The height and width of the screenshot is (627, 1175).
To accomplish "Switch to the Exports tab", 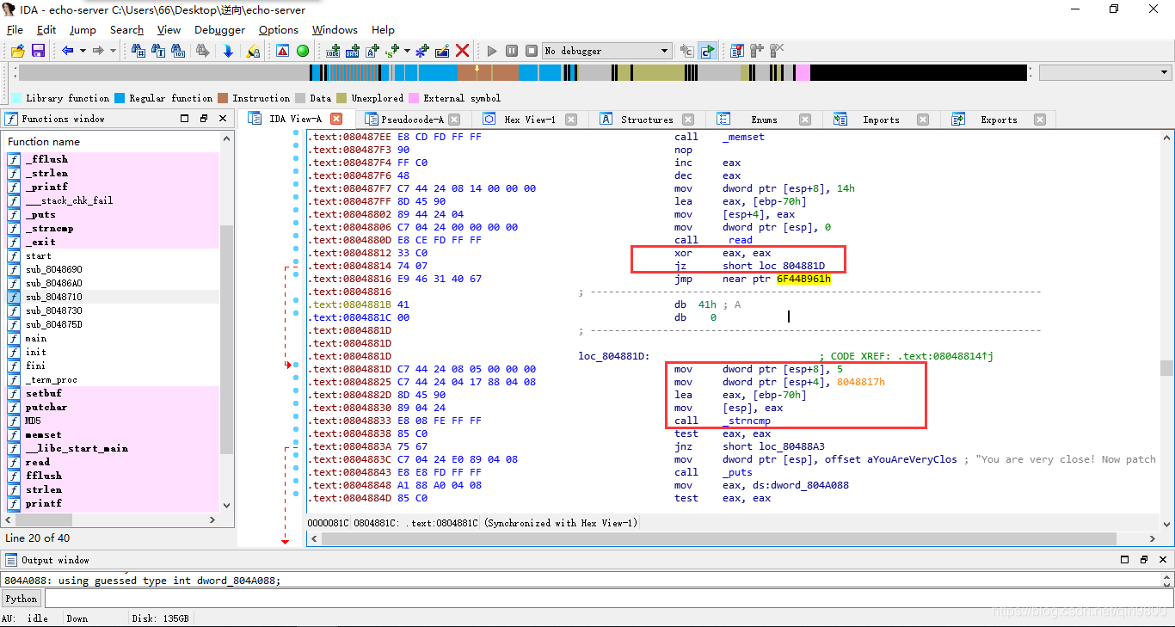I will (999, 120).
